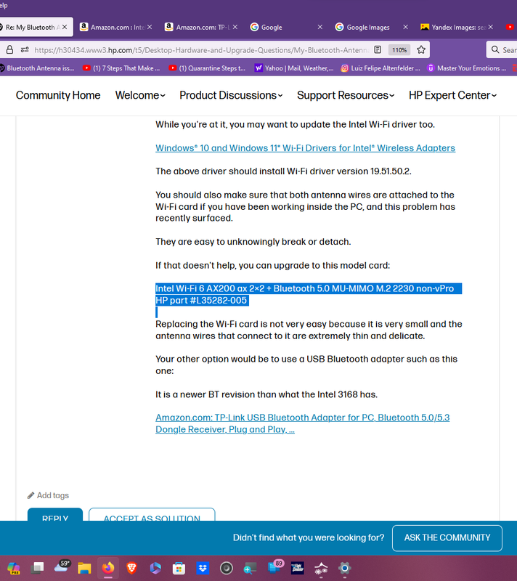Click the search box magnifier icon
This screenshot has height=581, width=517.
pos(495,49)
